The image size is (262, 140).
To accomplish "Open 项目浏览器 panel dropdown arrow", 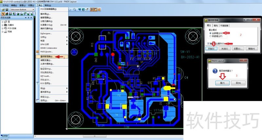I will [x=26, y=18].
